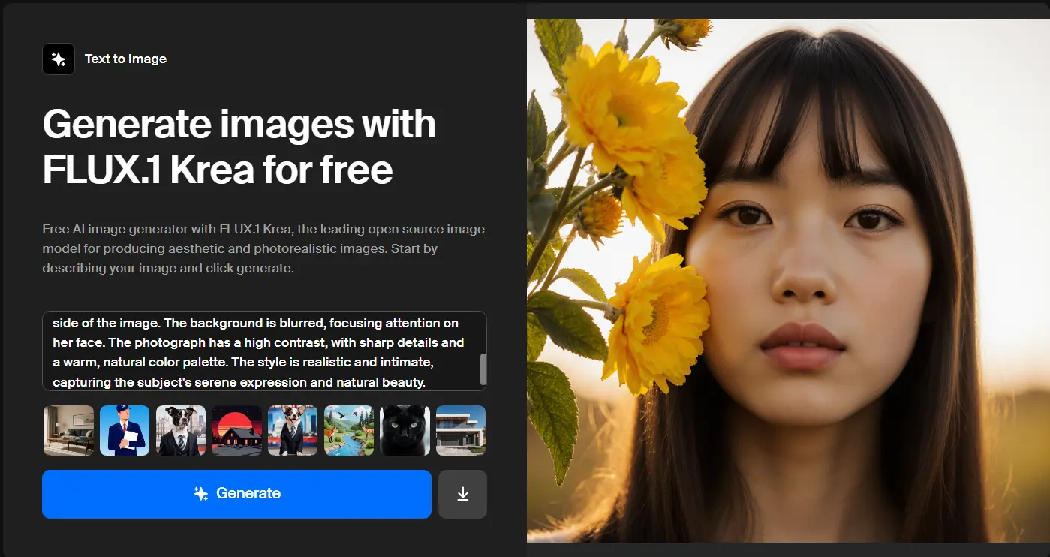Image resolution: width=1050 pixels, height=557 pixels.
Task: Open the river landscape with animals example
Action: (348, 430)
